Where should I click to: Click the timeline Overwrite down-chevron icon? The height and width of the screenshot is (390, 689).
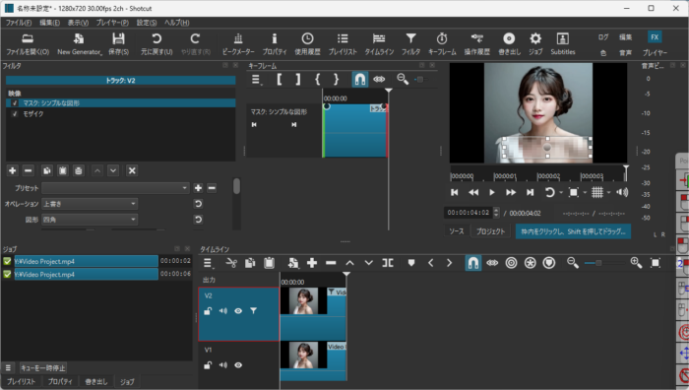[369, 263]
